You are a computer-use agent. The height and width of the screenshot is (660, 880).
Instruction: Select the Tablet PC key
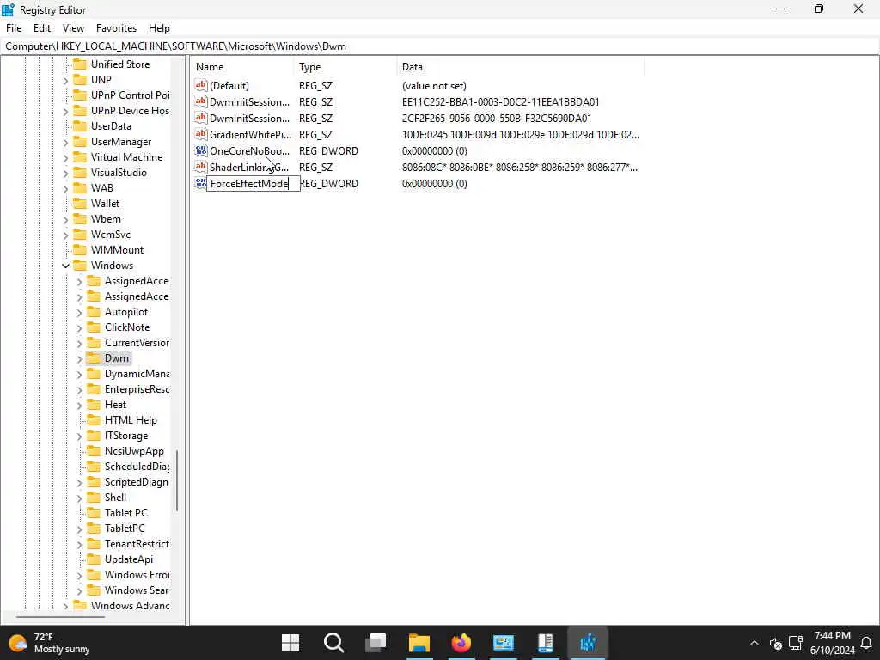click(125, 512)
